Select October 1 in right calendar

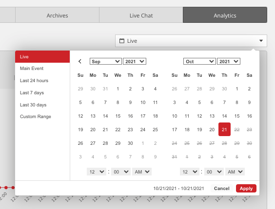(x=237, y=88)
